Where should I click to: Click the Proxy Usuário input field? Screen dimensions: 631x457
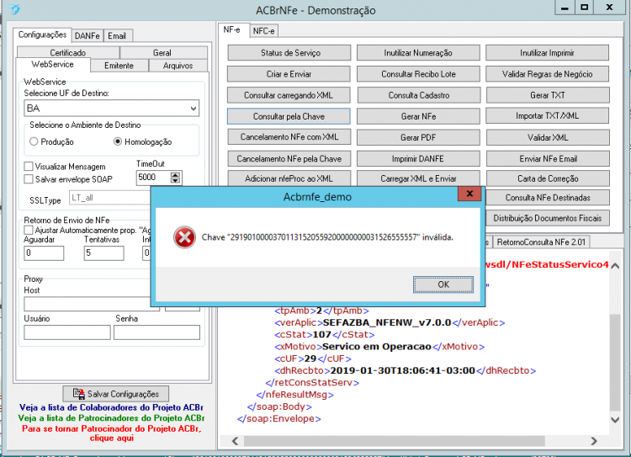point(67,332)
